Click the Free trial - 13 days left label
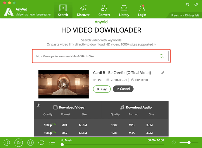202x148 pixels. click(x=185, y=15)
